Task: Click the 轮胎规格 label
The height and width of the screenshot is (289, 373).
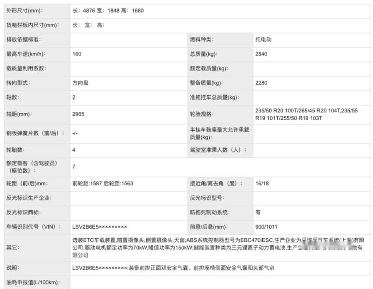Action: [202, 114]
